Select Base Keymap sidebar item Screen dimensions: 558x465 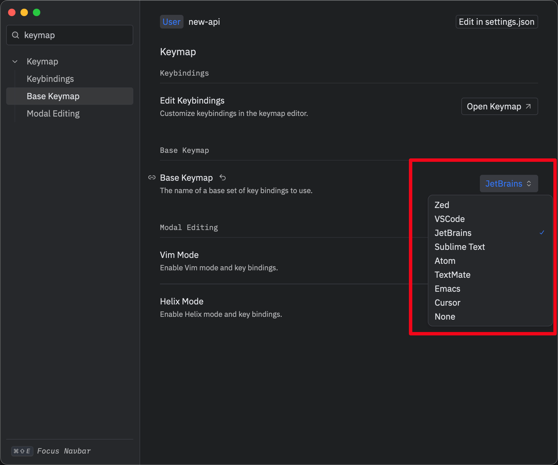click(x=70, y=96)
